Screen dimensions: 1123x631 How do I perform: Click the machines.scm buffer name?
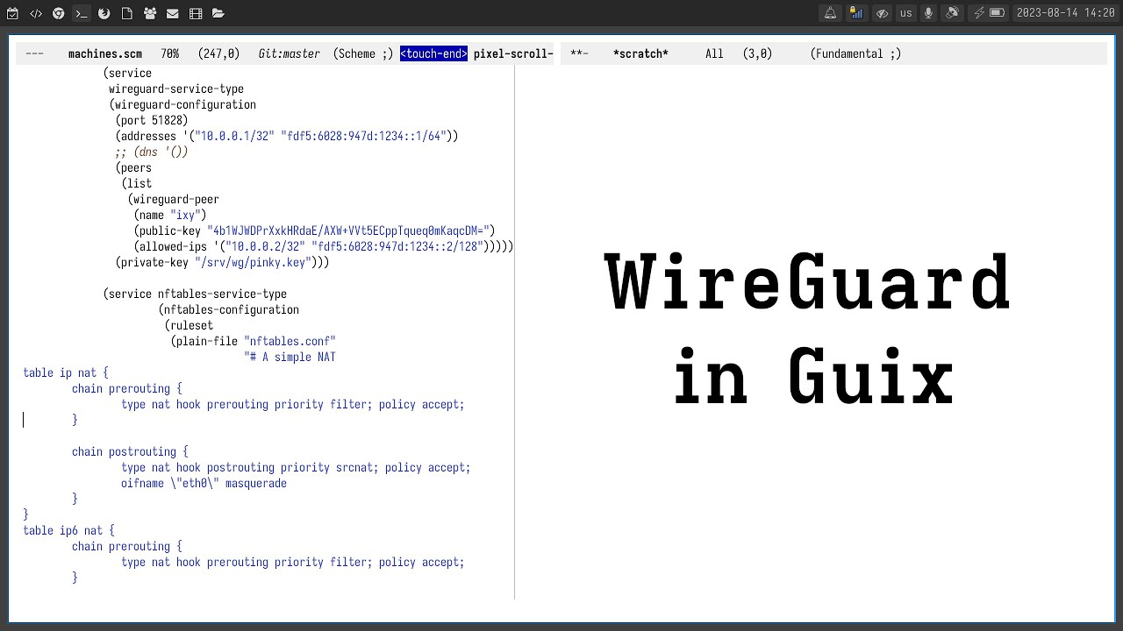click(104, 53)
